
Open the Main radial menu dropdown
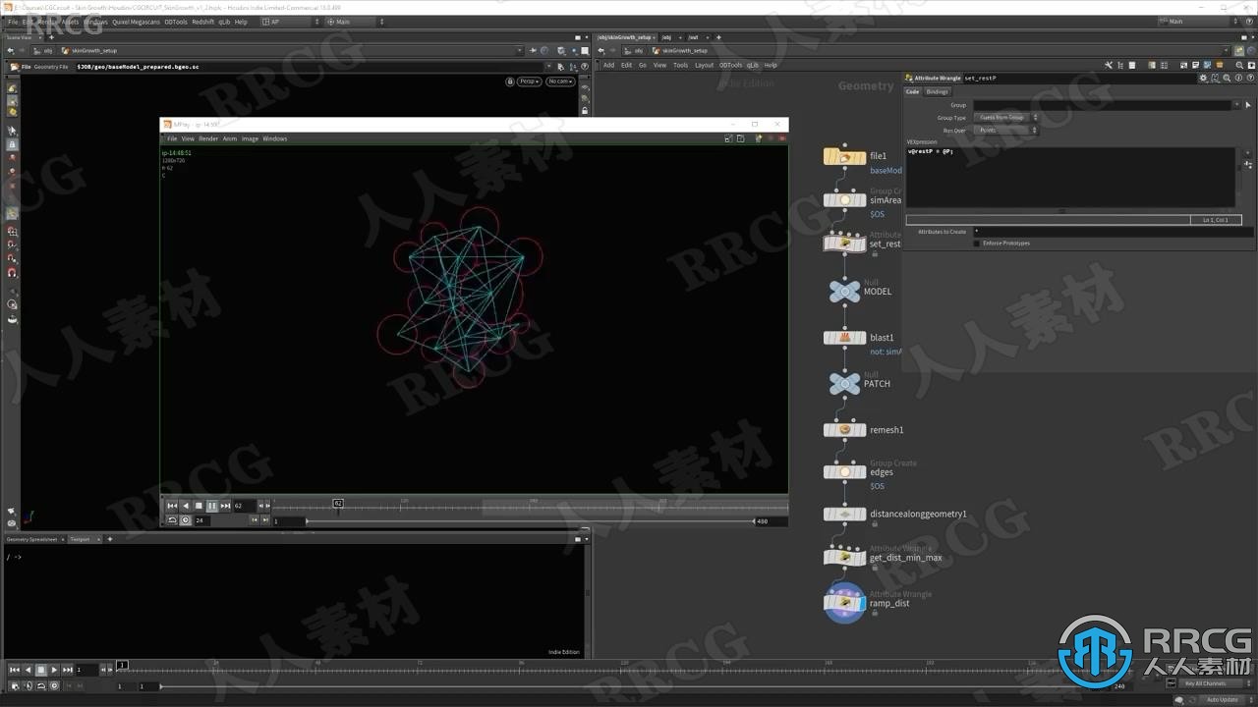point(356,22)
